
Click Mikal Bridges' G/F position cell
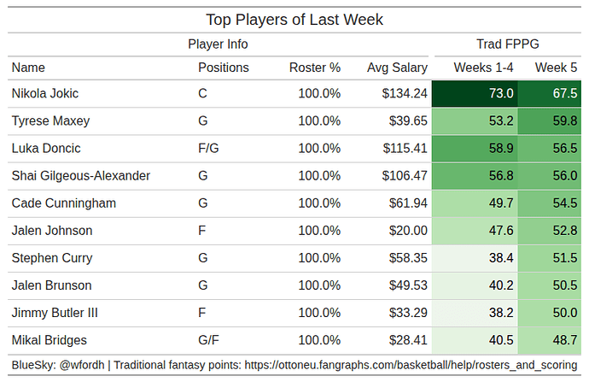click(x=209, y=340)
